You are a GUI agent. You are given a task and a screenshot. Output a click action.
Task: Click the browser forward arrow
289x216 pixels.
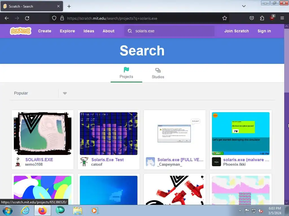coord(17,18)
